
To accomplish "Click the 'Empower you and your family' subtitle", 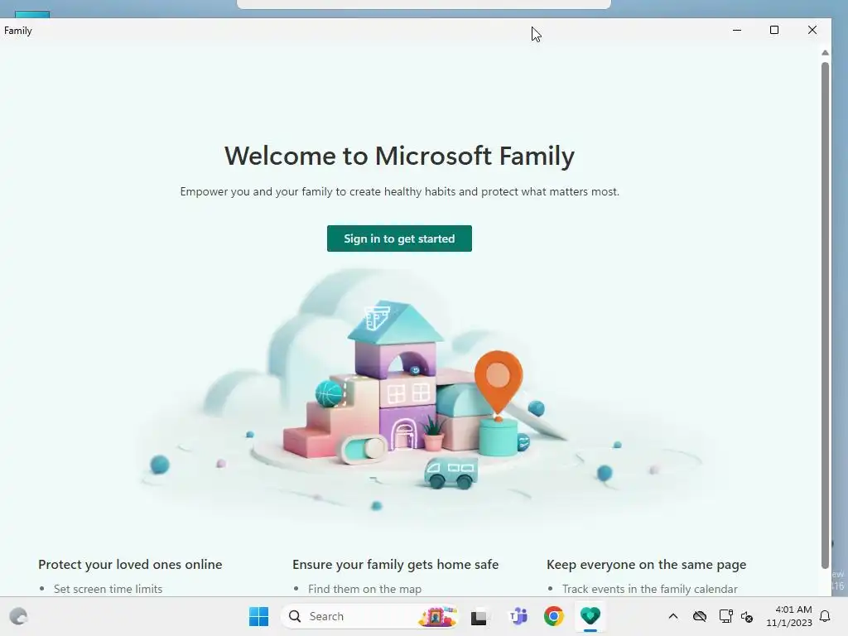I will pos(400,191).
